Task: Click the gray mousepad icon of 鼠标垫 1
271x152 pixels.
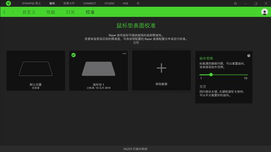Action: pyautogui.click(x=99, y=69)
